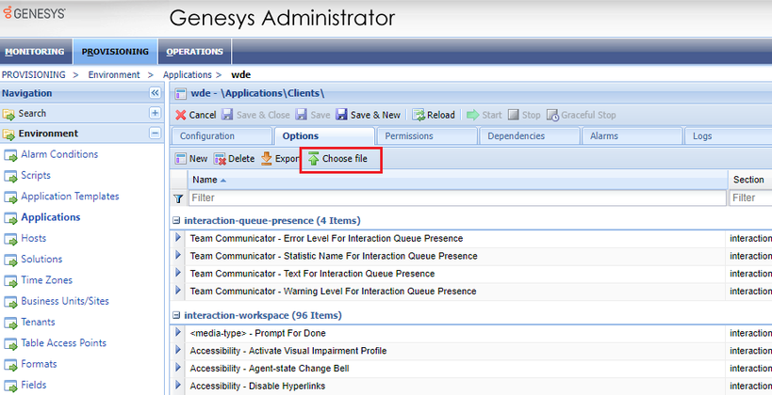Focus the Name filter input field

[x=457, y=198]
